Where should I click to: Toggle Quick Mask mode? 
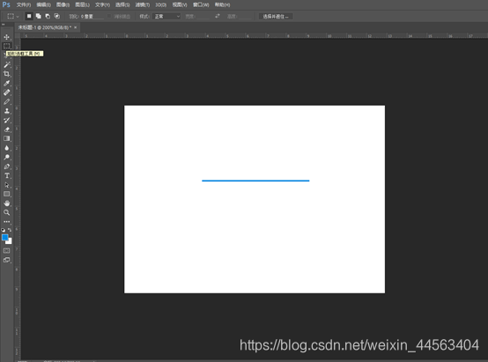[6, 250]
